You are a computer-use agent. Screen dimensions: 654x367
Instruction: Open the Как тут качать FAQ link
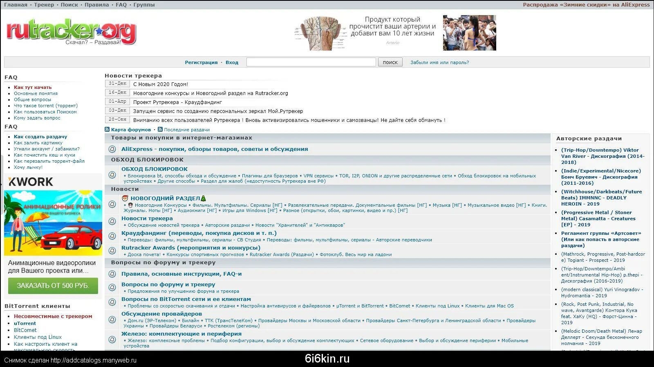point(33,87)
